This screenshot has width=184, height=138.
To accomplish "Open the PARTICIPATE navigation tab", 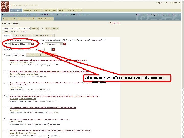I will pyautogui.click(x=50, y=10).
